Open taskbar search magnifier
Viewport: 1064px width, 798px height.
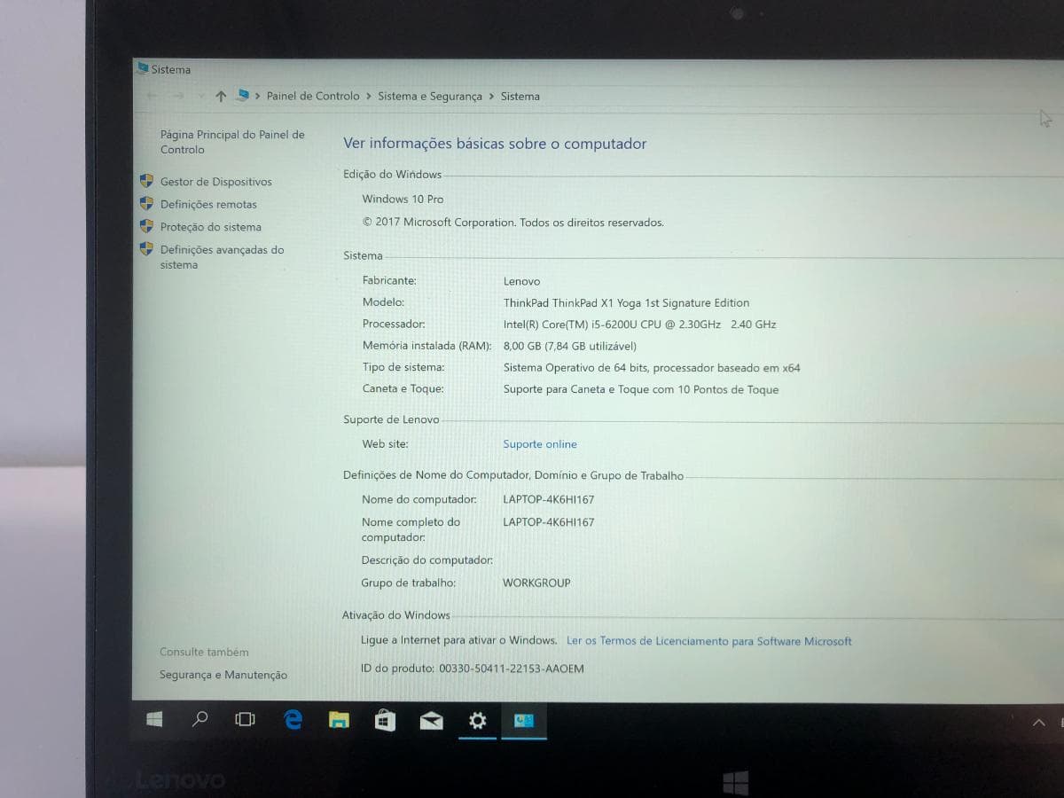(x=200, y=719)
